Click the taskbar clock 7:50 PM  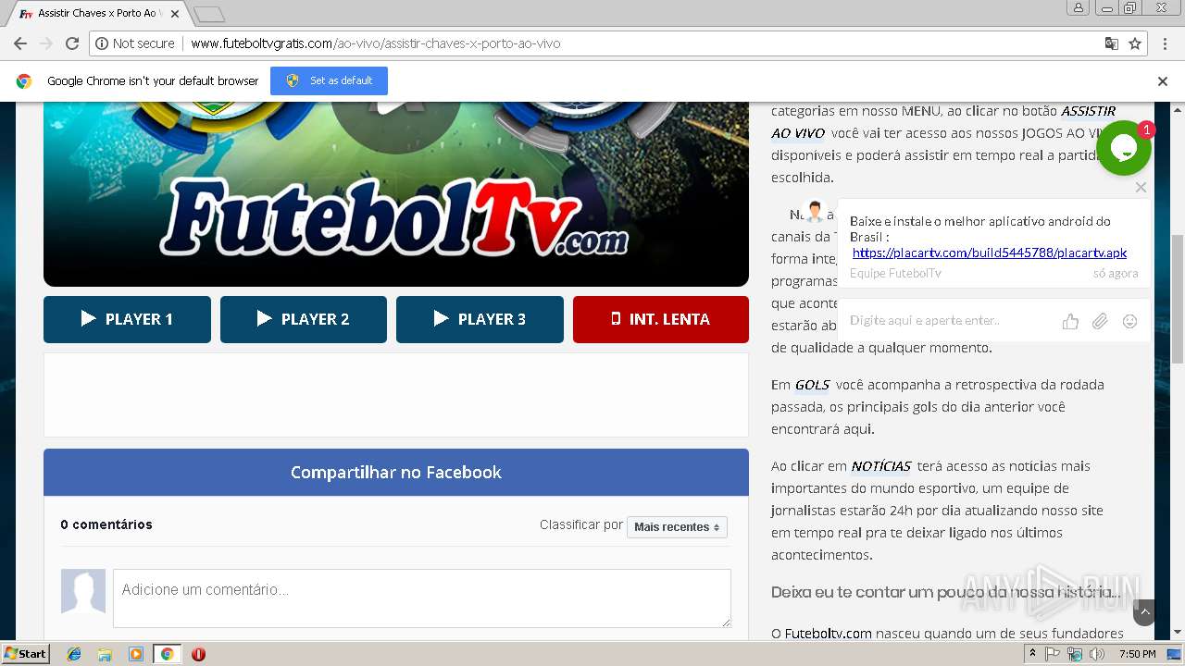pos(1138,654)
